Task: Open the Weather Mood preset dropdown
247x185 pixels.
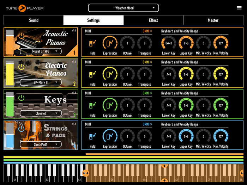Action: coord(123,8)
